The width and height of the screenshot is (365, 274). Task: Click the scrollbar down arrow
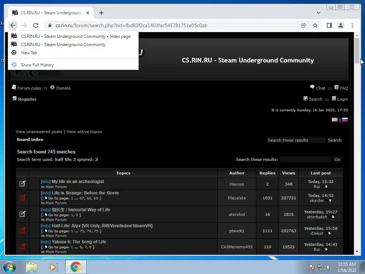pos(357,252)
